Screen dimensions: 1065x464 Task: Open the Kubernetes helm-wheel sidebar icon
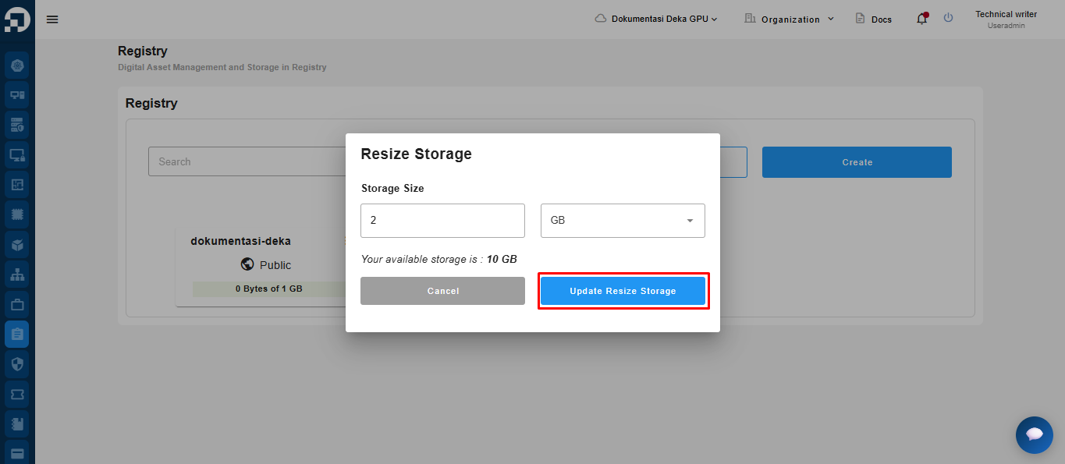17,66
